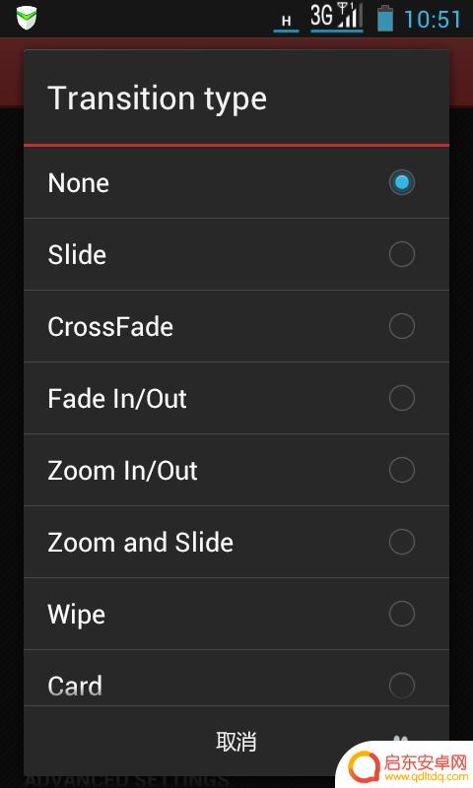473x788 pixels.
Task: Tap the 3G signal strength icon
Action: click(336, 17)
